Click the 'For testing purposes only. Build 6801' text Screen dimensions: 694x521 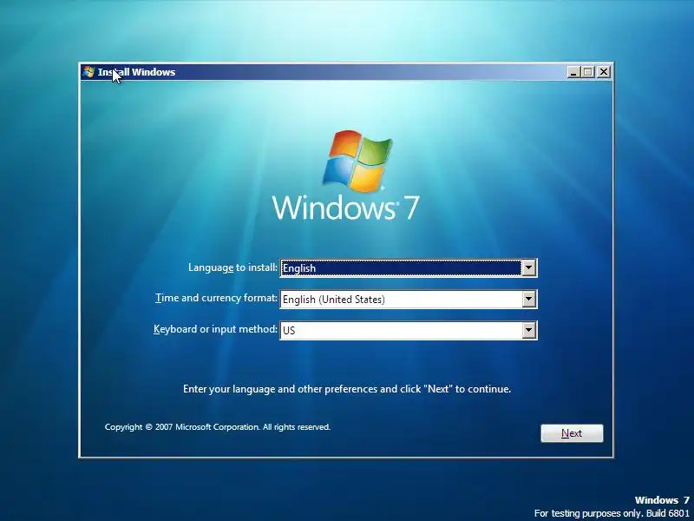[x=612, y=513]
